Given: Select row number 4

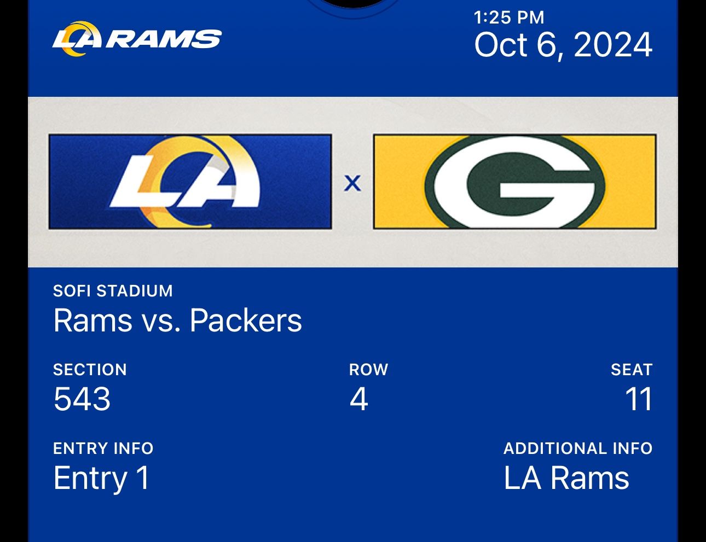Looking at the screenshot, I should point(358,399).
